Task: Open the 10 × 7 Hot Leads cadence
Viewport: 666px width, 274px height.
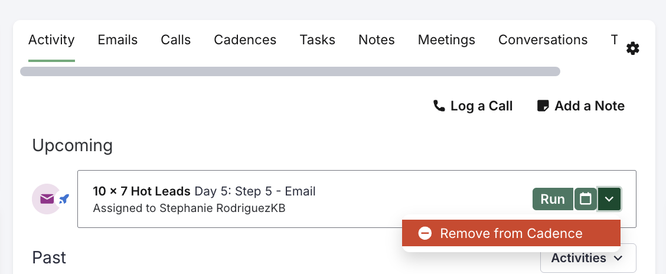Action: (142, 191)
